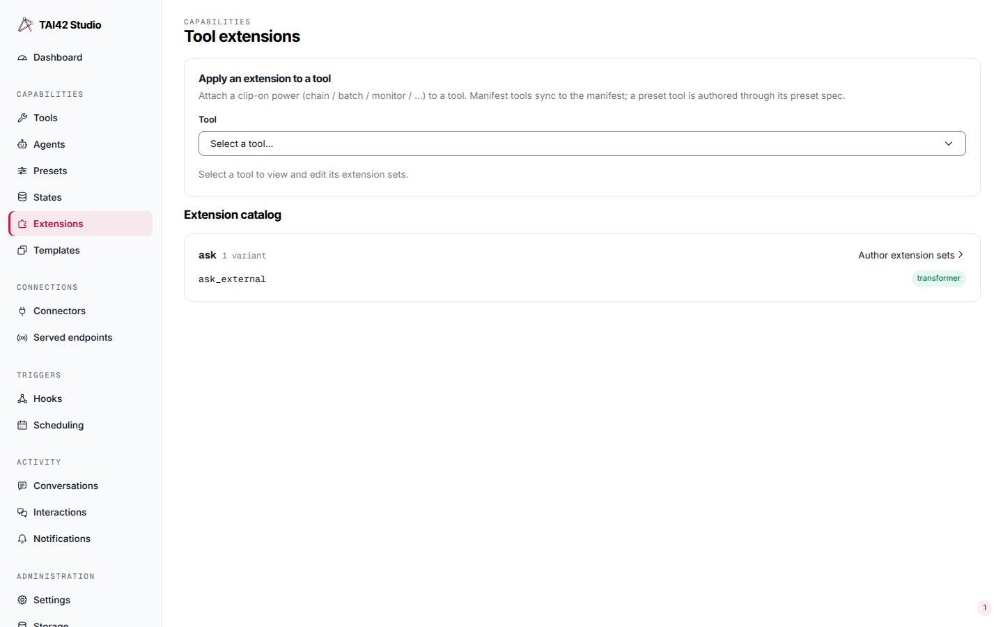Open Scheduling page
Image resolution: width=1003 pixels, height=627 pixels.
[80, 426]
